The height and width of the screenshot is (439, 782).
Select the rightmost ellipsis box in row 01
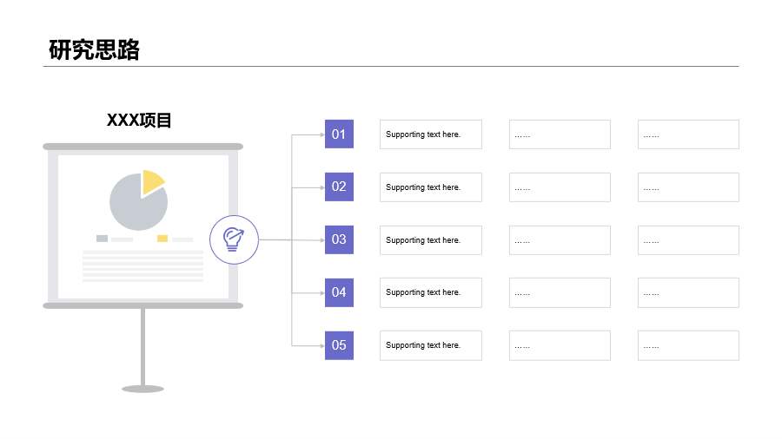click(x=688, y=134)
